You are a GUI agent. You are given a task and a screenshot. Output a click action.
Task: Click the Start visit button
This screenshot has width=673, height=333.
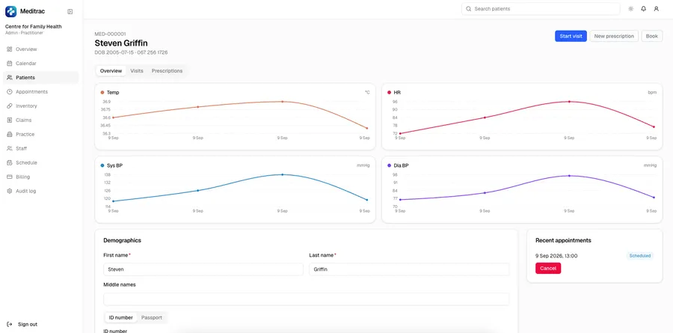[x=571, y=36]
